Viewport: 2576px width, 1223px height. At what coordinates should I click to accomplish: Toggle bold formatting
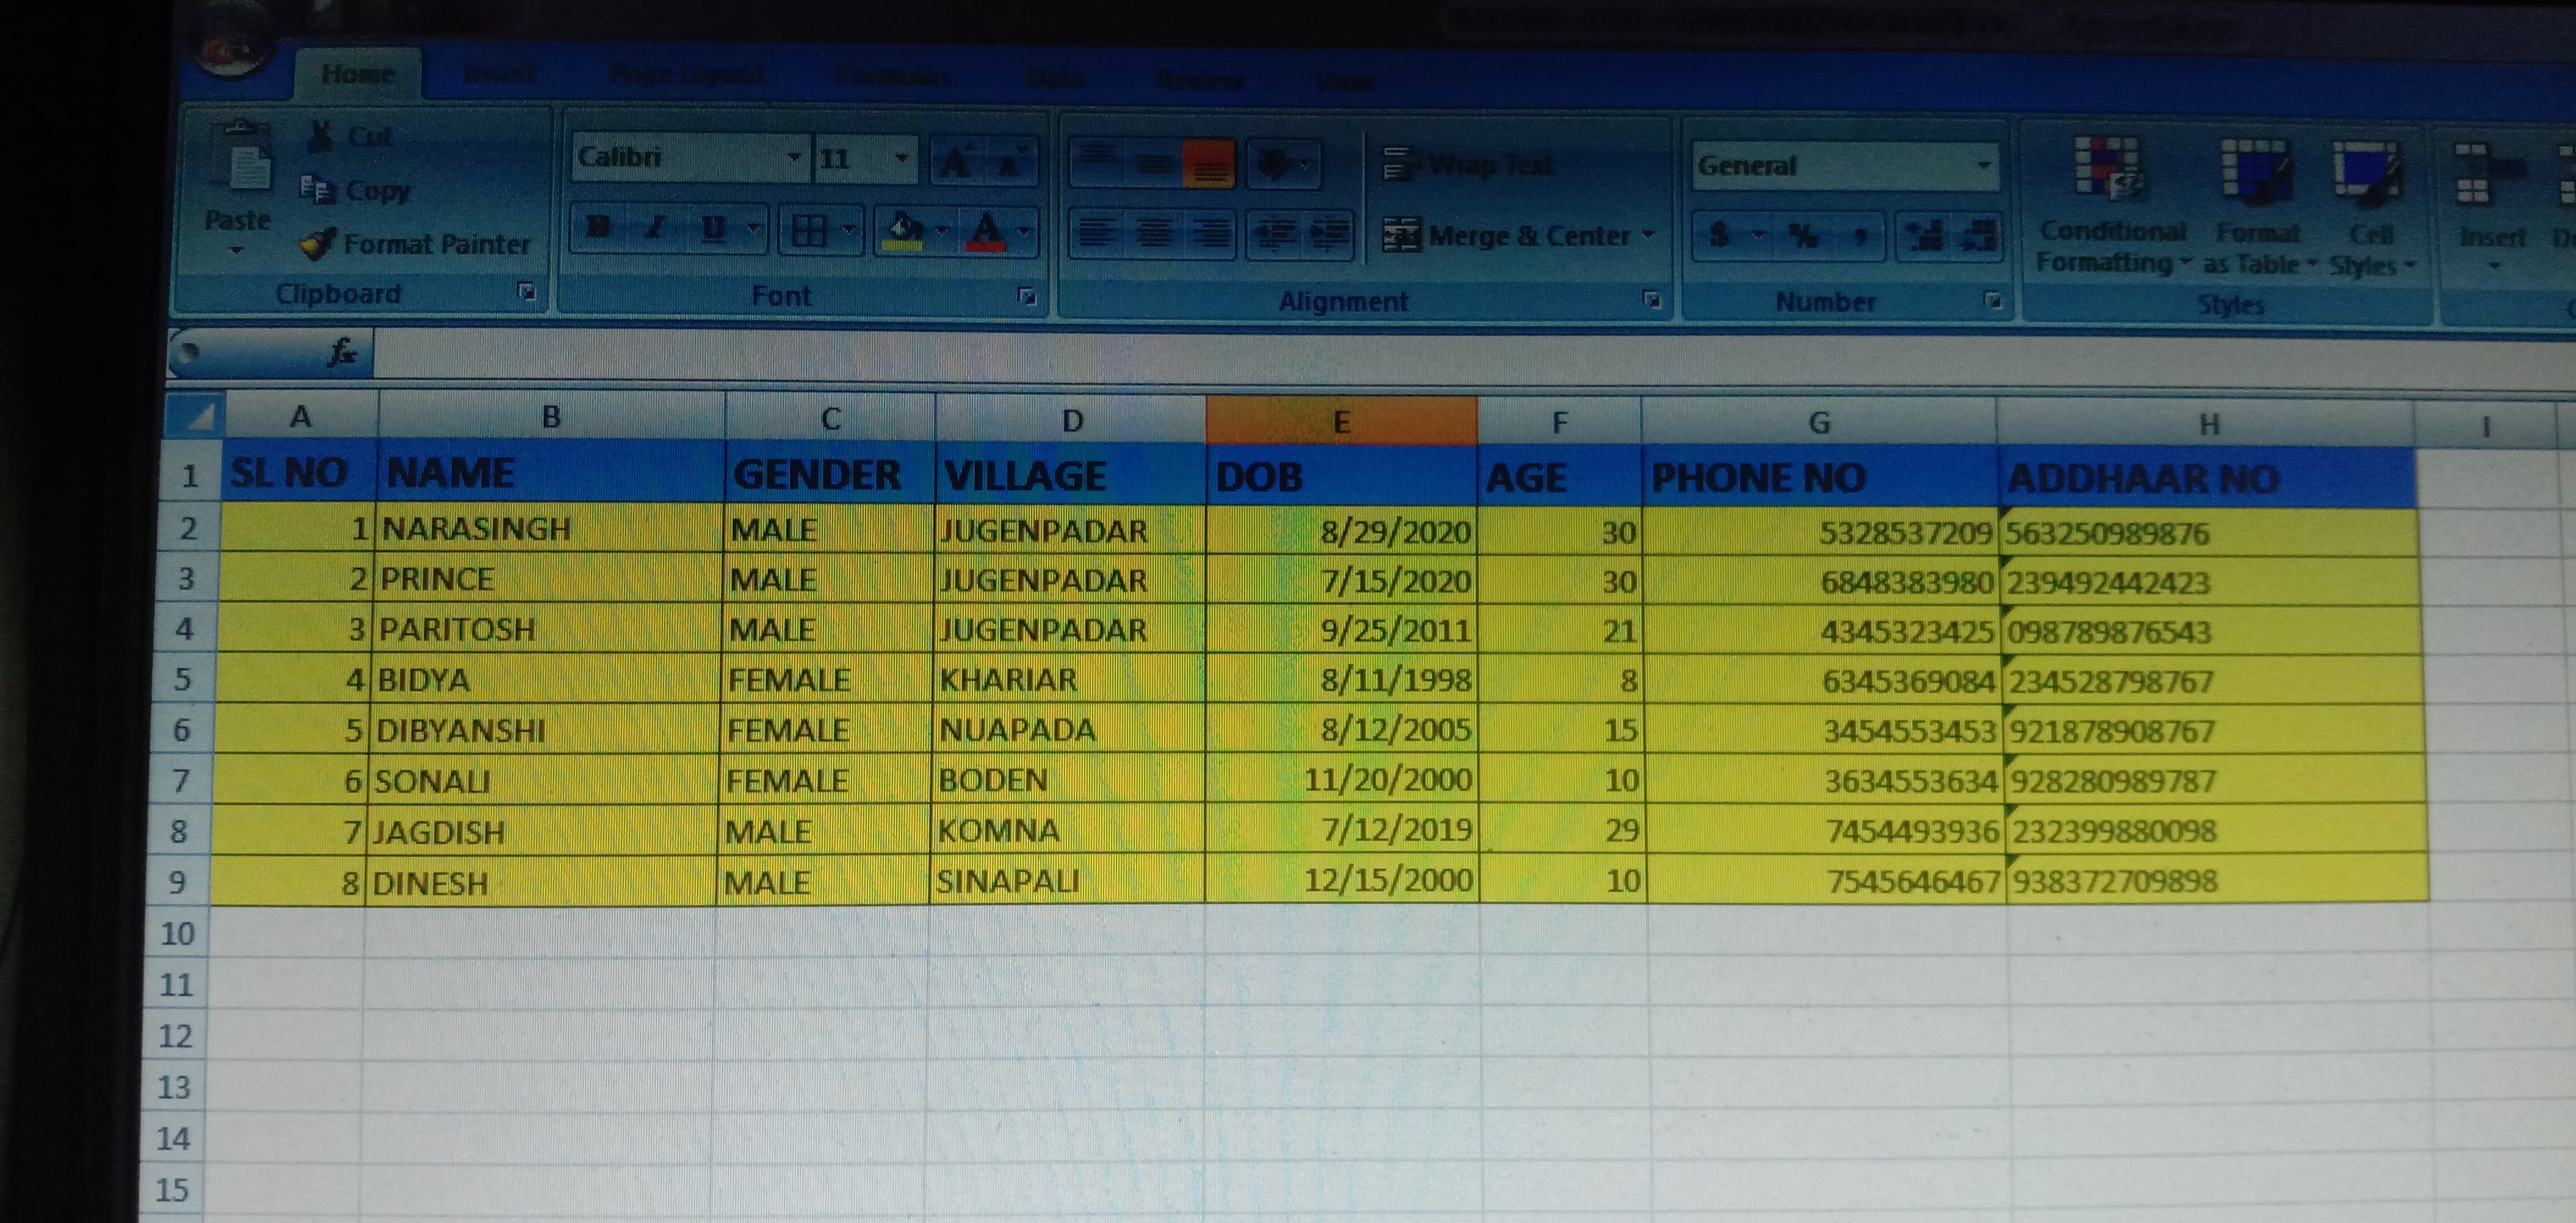pyautogui.click(x=599, y=228)
